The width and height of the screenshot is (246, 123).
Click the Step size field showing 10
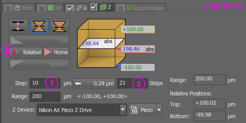click(37, 83)
